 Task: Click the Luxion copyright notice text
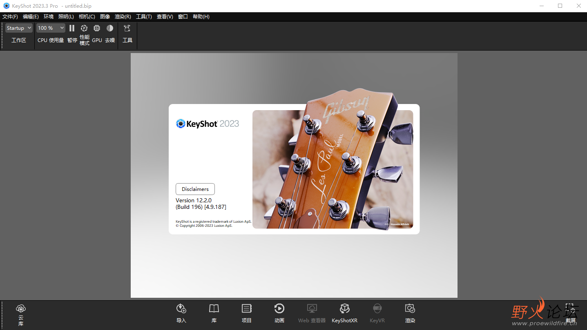pos(204,226)
